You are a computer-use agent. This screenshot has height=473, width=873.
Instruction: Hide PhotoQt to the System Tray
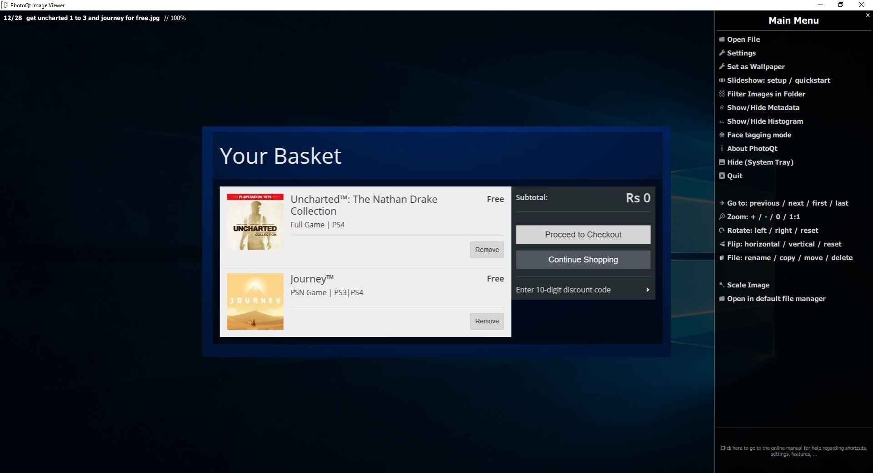[760, 162]
